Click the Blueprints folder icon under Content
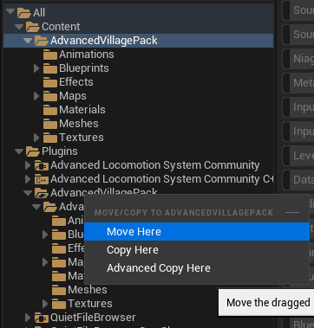 tap(50, 68)
